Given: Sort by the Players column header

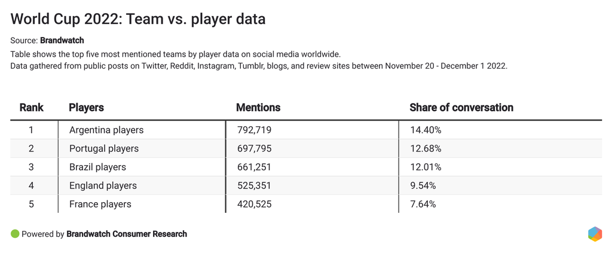Looking at the screenshot, I should [x=87, y=108].
